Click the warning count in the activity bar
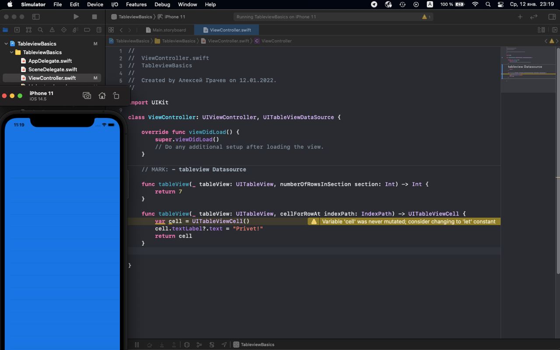 pos(426,17)
